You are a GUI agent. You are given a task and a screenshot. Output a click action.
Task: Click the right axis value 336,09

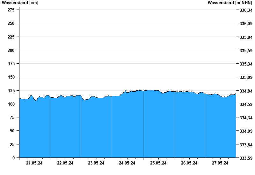coord(246,24)
